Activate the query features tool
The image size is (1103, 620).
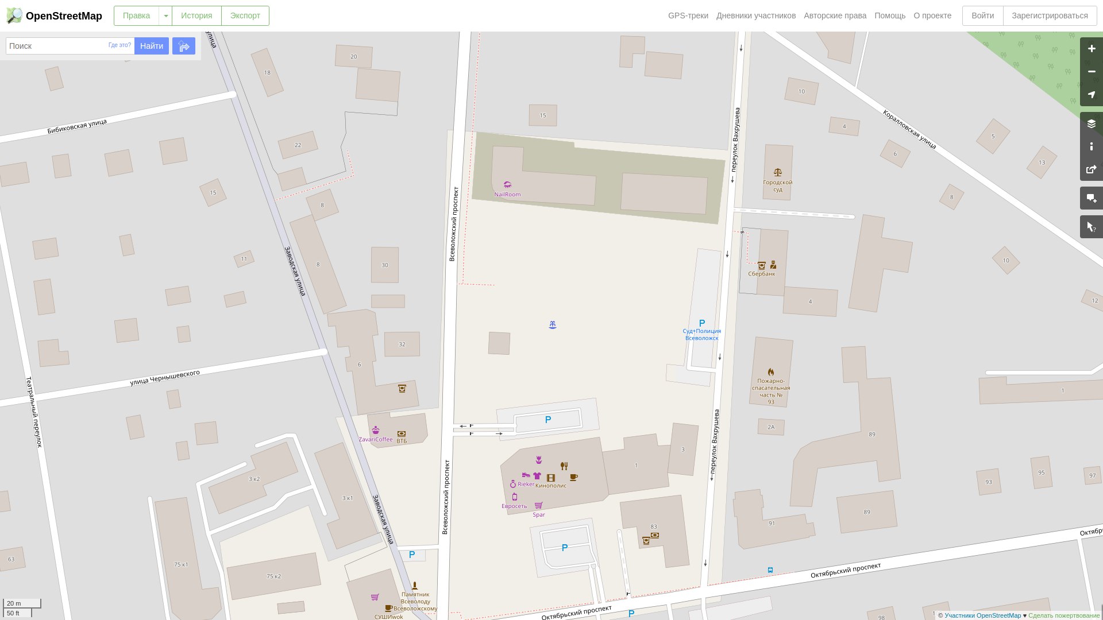(x=1091, y=227)
